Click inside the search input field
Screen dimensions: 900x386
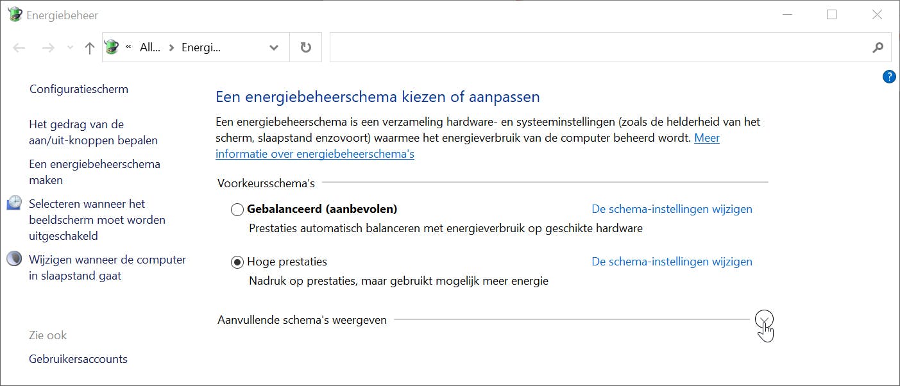pyautogui.click(x=597, y=47)
